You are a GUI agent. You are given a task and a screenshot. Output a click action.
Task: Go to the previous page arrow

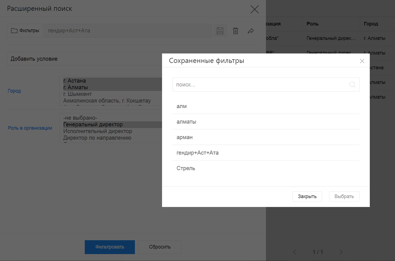click(x=294, y=252)
